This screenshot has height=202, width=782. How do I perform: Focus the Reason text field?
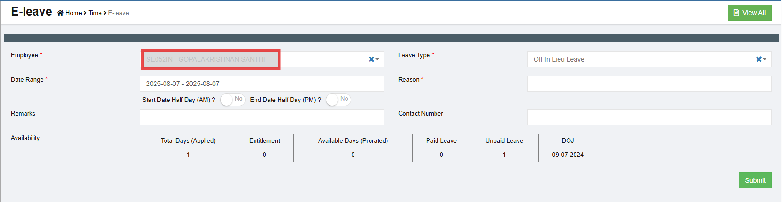point(649,84)
